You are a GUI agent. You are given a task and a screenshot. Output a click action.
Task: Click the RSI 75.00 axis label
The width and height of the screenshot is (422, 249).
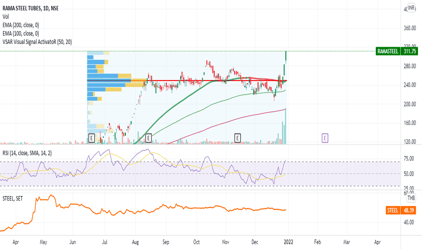[409, 159]
